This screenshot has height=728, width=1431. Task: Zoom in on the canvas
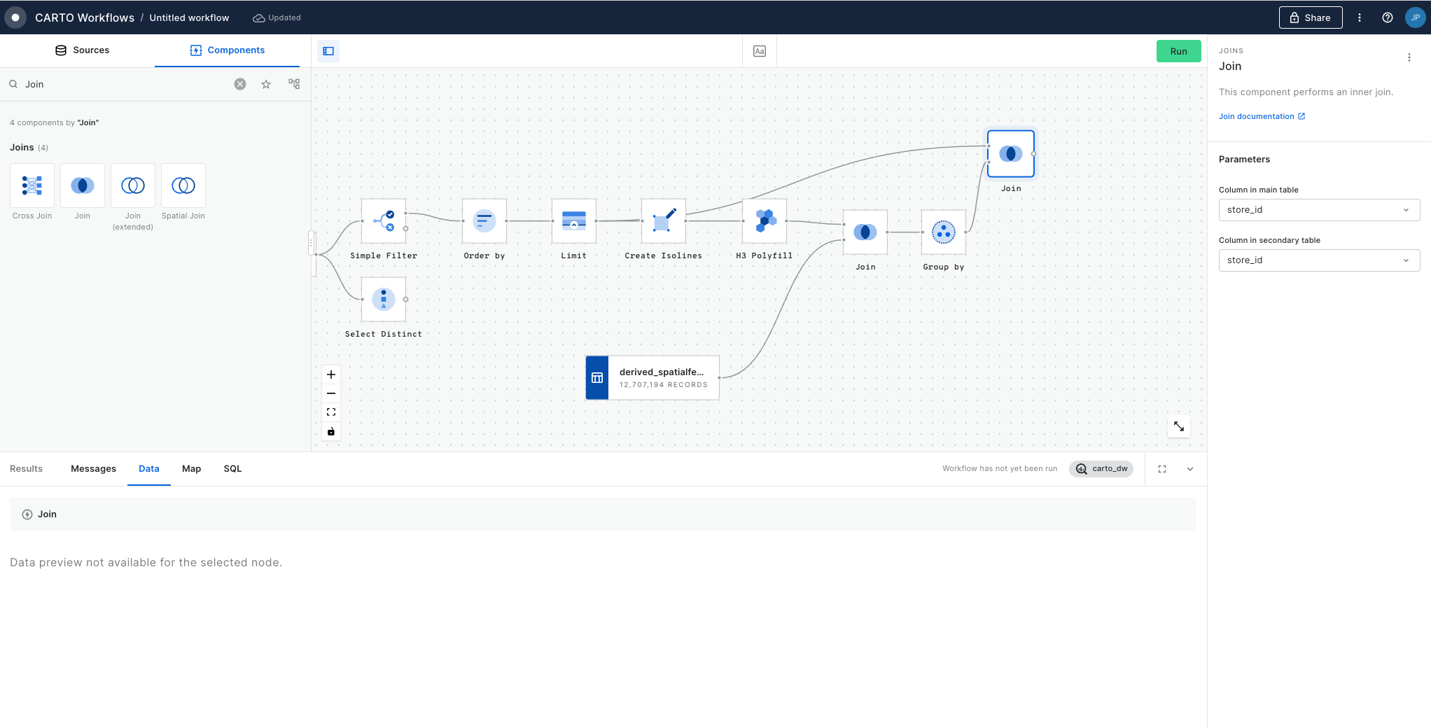(331, 374)
